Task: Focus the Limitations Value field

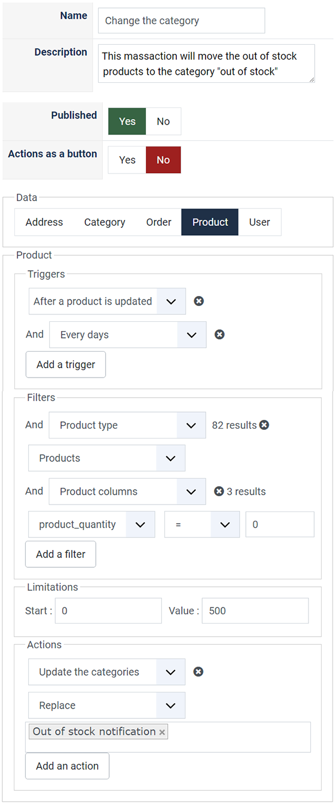Action: click(256, 611)
